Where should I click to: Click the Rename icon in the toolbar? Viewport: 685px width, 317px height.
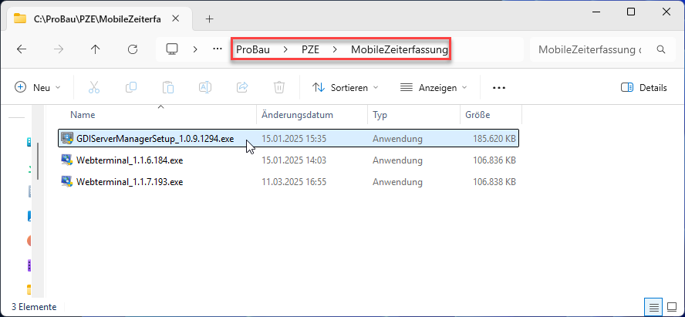click(x=205, y=87)
